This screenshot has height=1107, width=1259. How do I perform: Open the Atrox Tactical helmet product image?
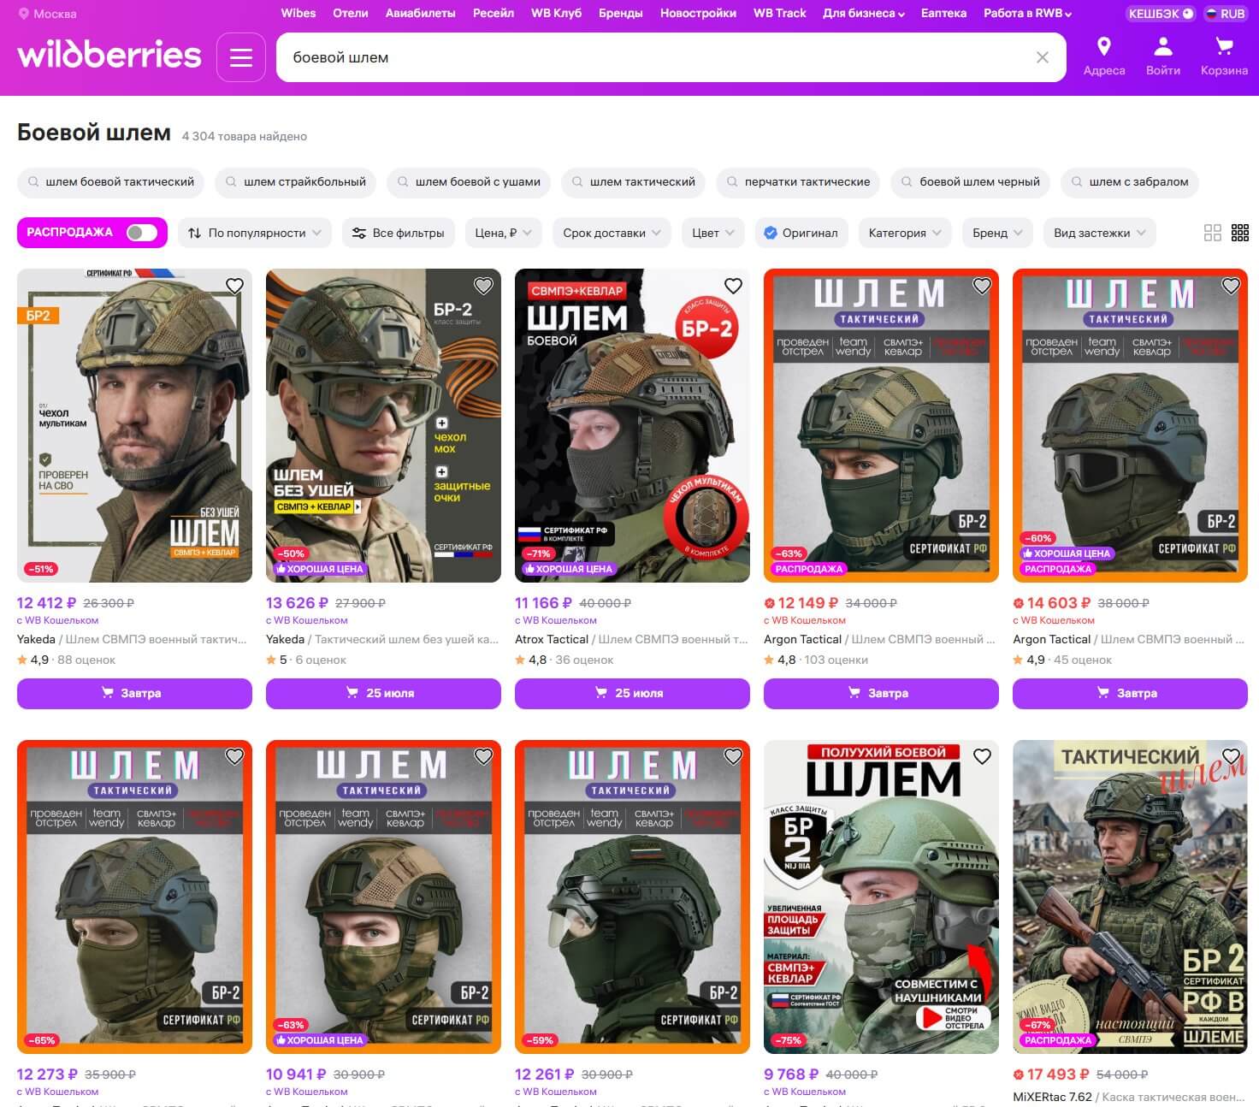coord(632,425)
